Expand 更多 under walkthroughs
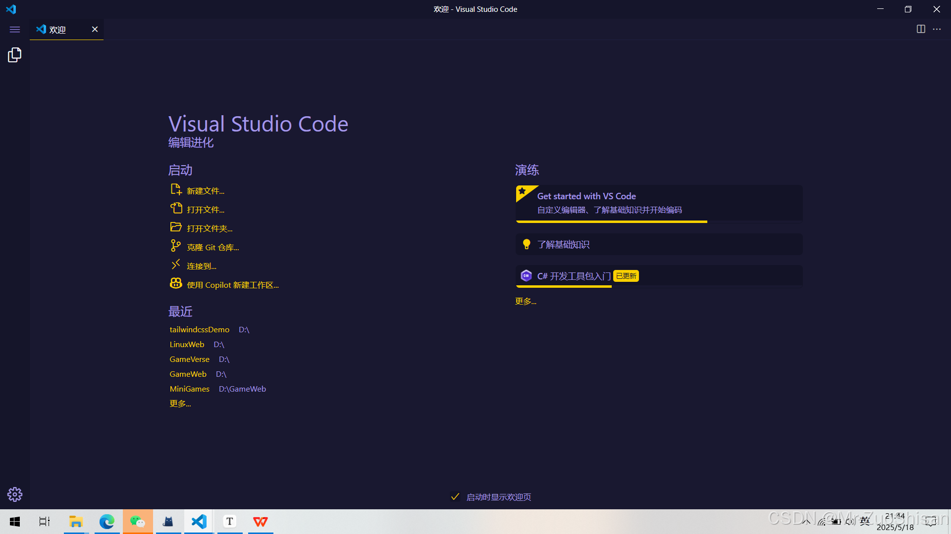This screenshot has width=951, height=534. pyautogui.click(x=526, y=301)
